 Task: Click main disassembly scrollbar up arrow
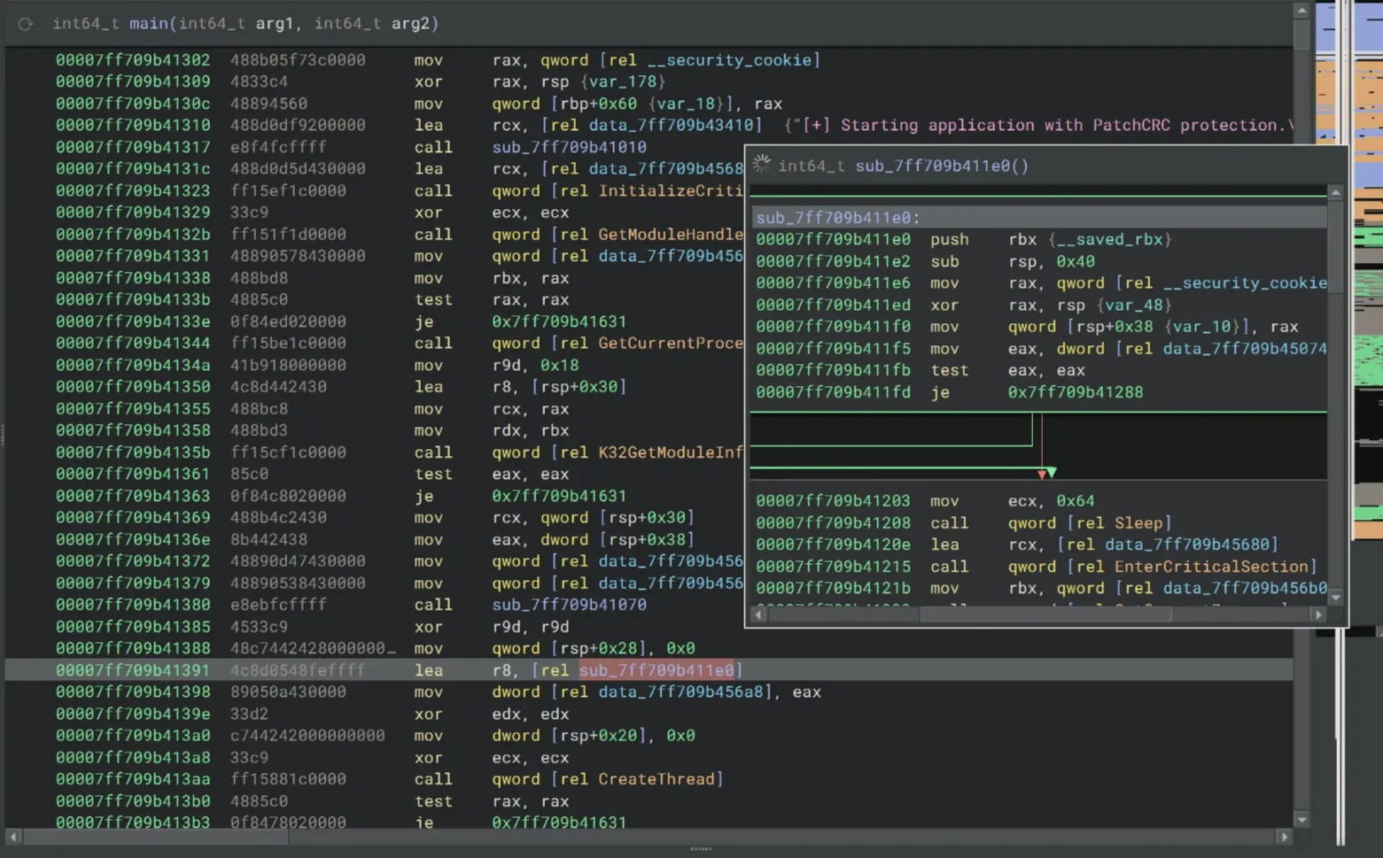(x=1301, y=11)
